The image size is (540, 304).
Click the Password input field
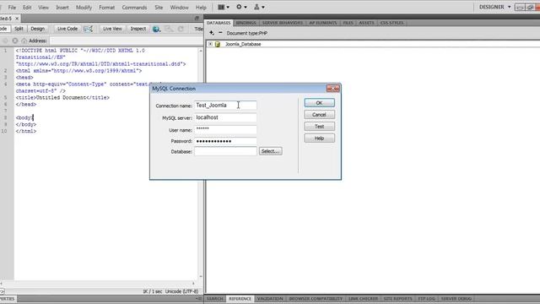pos(225,141)
